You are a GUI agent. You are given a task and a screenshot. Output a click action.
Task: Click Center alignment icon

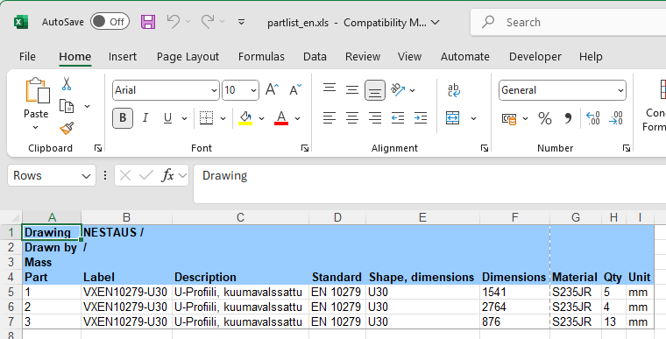point(352,118)
